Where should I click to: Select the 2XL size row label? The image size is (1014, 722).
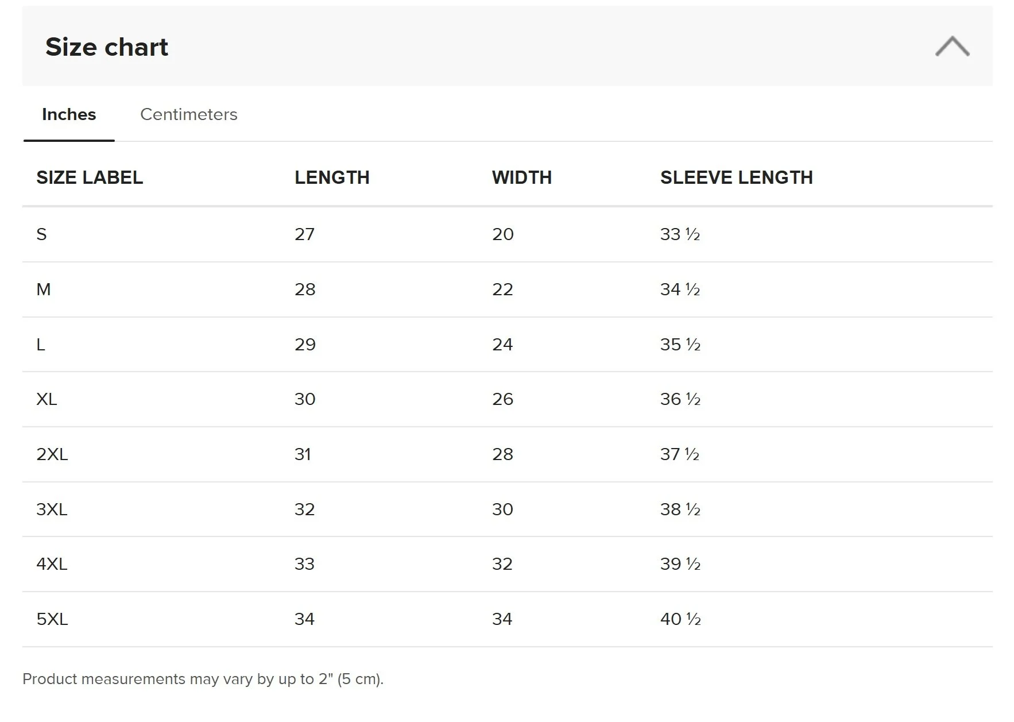[52, 454]
